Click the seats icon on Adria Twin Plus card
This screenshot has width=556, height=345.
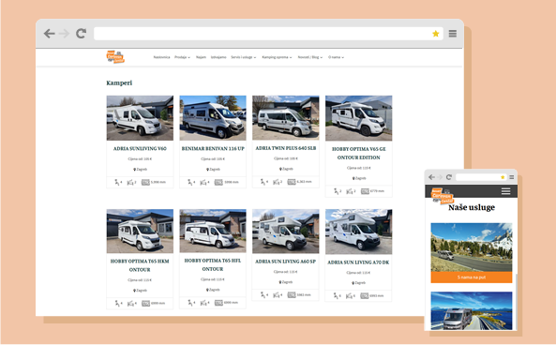[263, 182]
